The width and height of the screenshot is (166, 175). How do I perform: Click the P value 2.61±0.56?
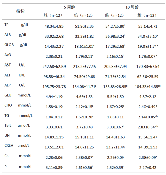click(x=84, y=167)
